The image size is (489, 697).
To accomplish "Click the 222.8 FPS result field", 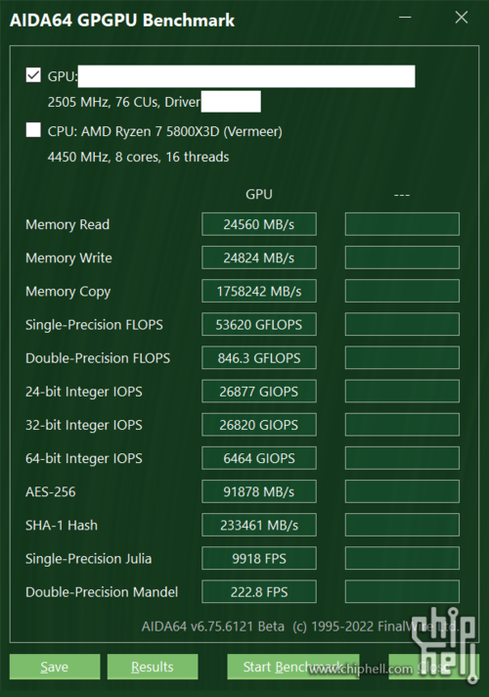I will [259, 591].
